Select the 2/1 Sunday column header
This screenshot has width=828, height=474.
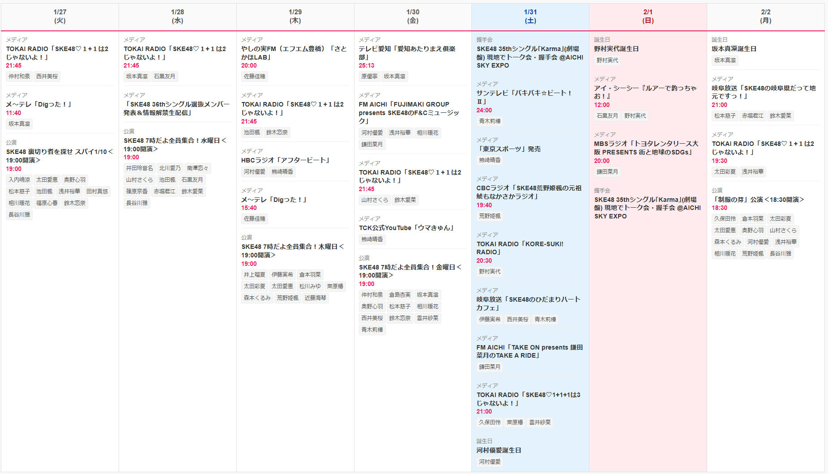[648, 17]
